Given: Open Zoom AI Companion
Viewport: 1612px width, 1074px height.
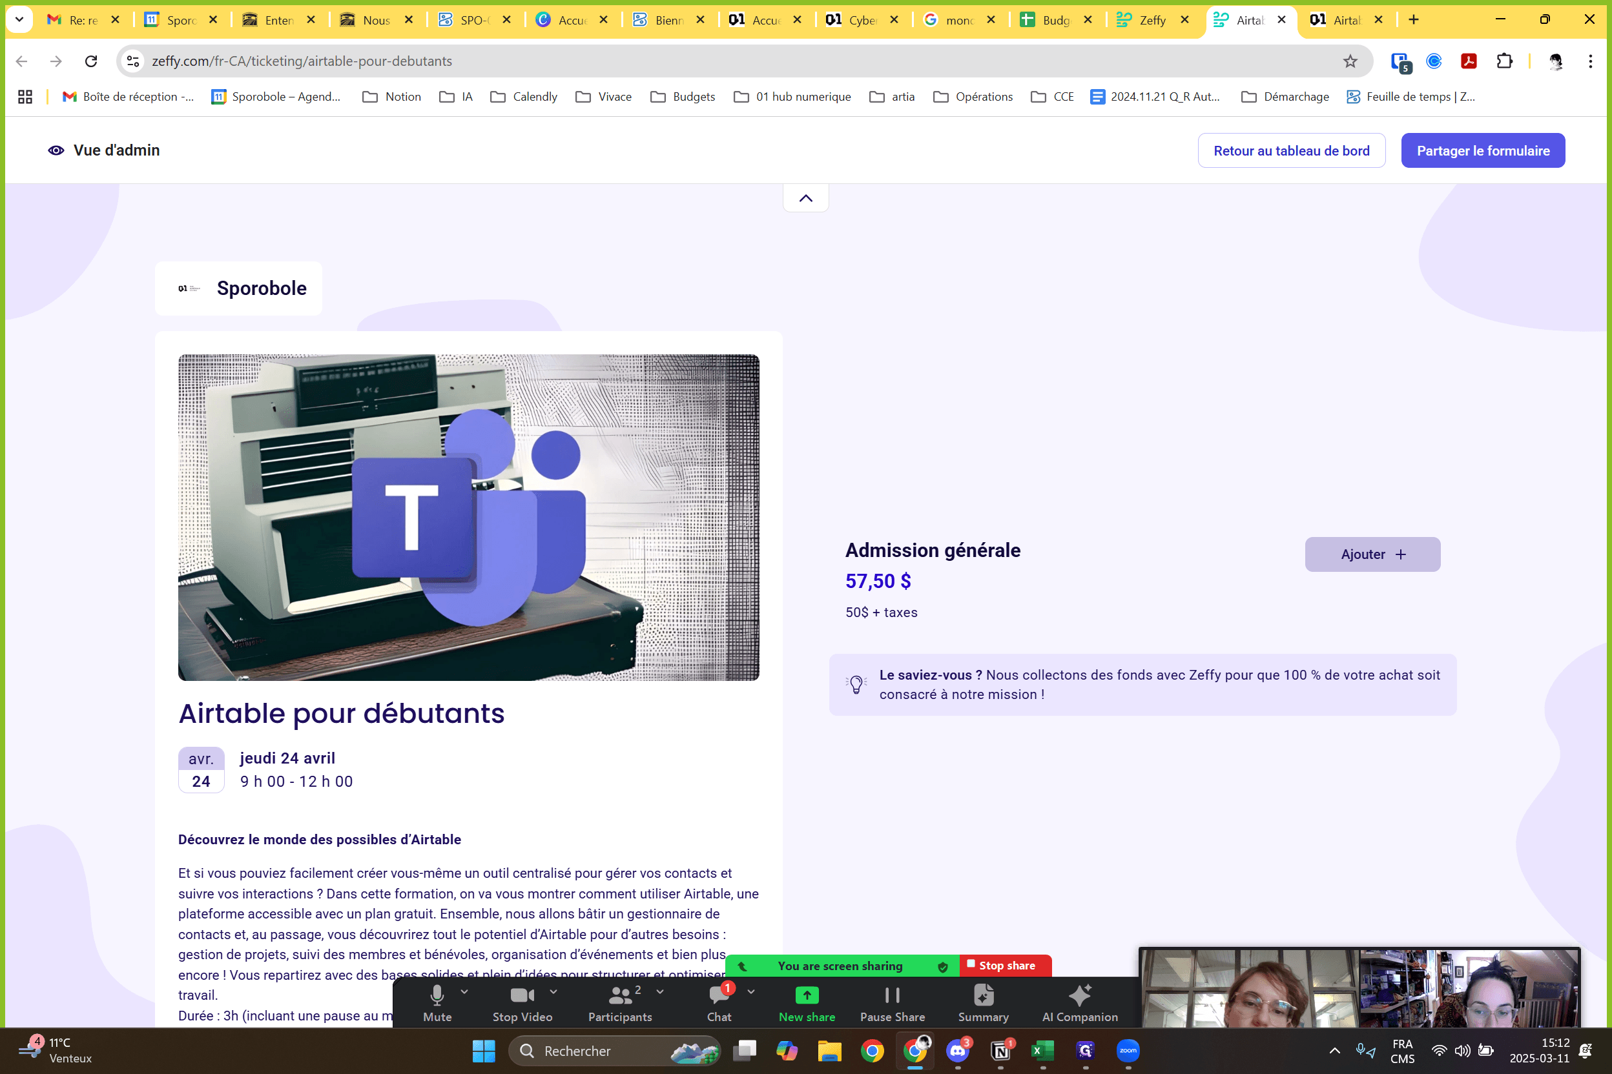Looking at the screenshot, I should pos(1079,1003).
